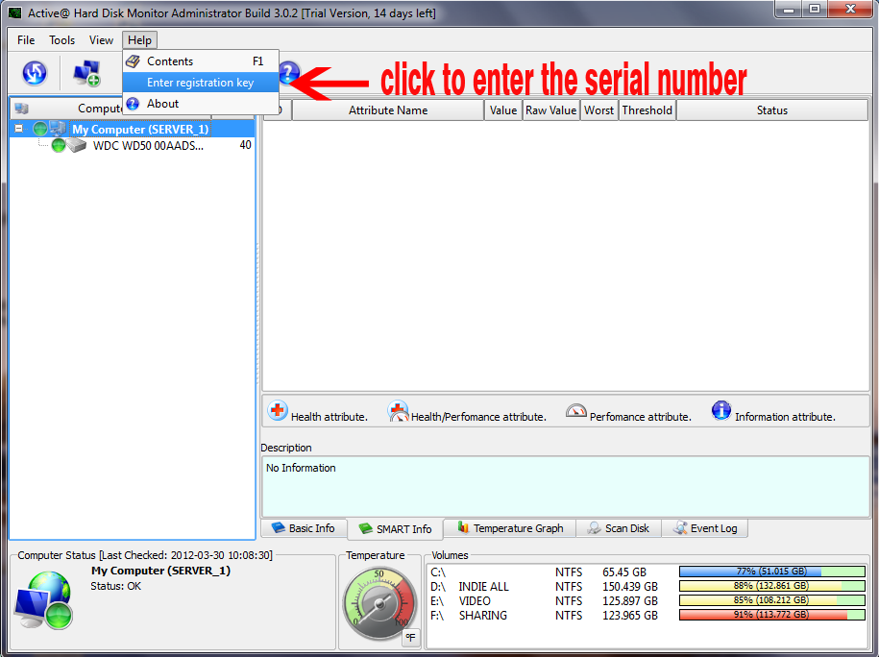Toggle the °F temperature unit button

click(411, 638)
